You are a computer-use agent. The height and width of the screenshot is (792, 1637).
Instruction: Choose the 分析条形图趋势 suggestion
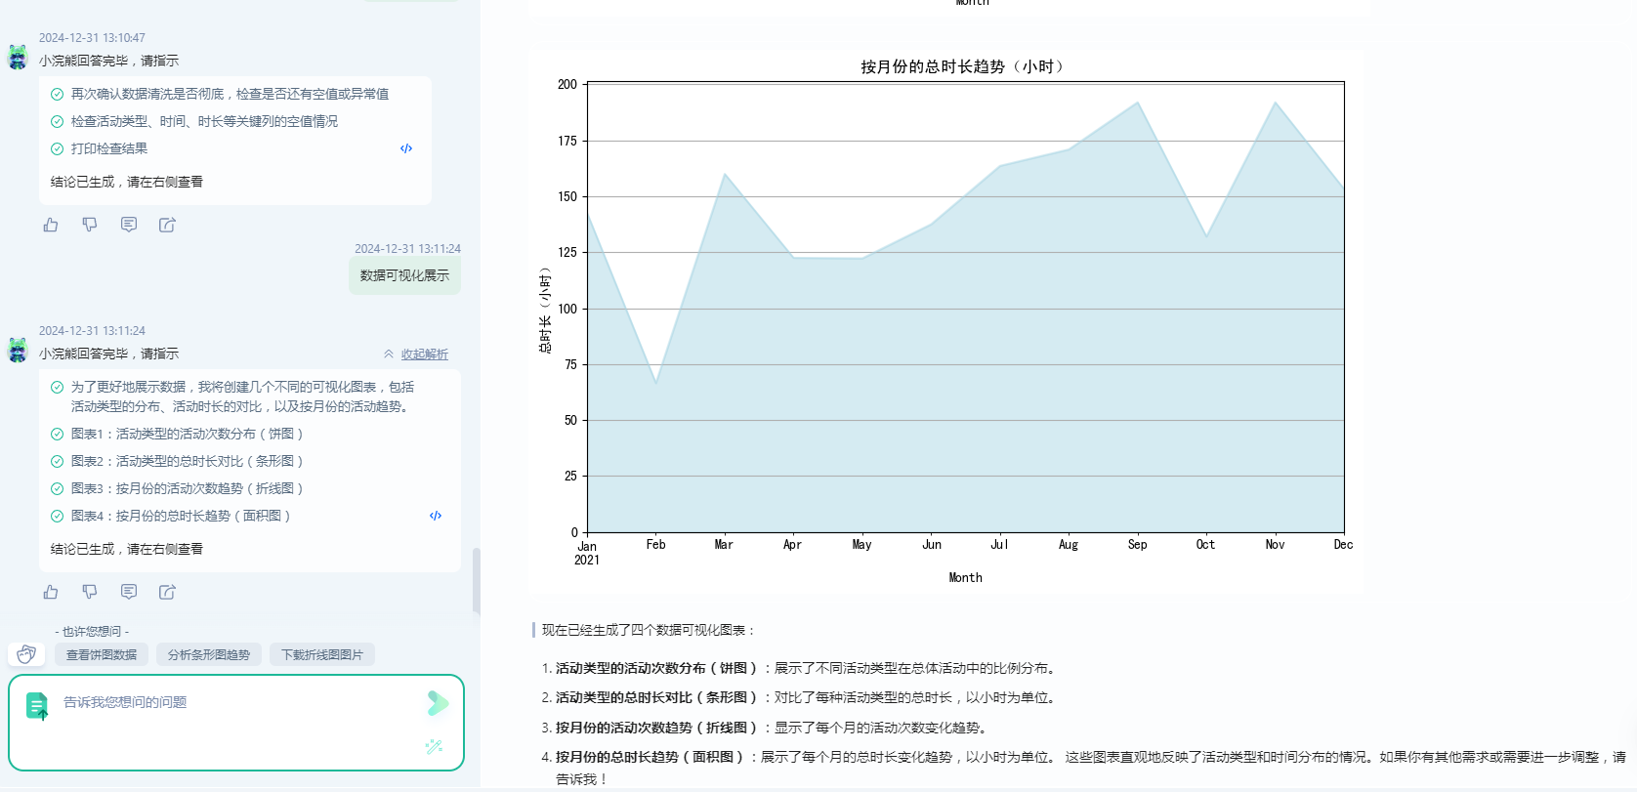[209, 654]
